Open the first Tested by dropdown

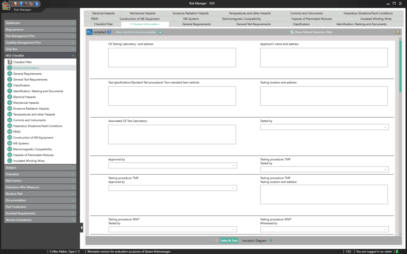324,127
